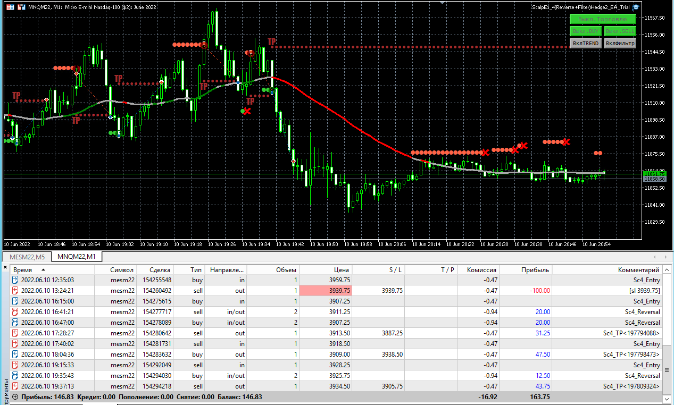Click the S/L value 3887.25

point(392,333)
